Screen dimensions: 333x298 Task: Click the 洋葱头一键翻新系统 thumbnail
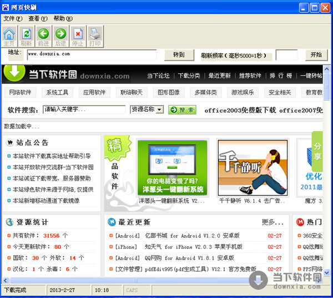click(172, 168)
